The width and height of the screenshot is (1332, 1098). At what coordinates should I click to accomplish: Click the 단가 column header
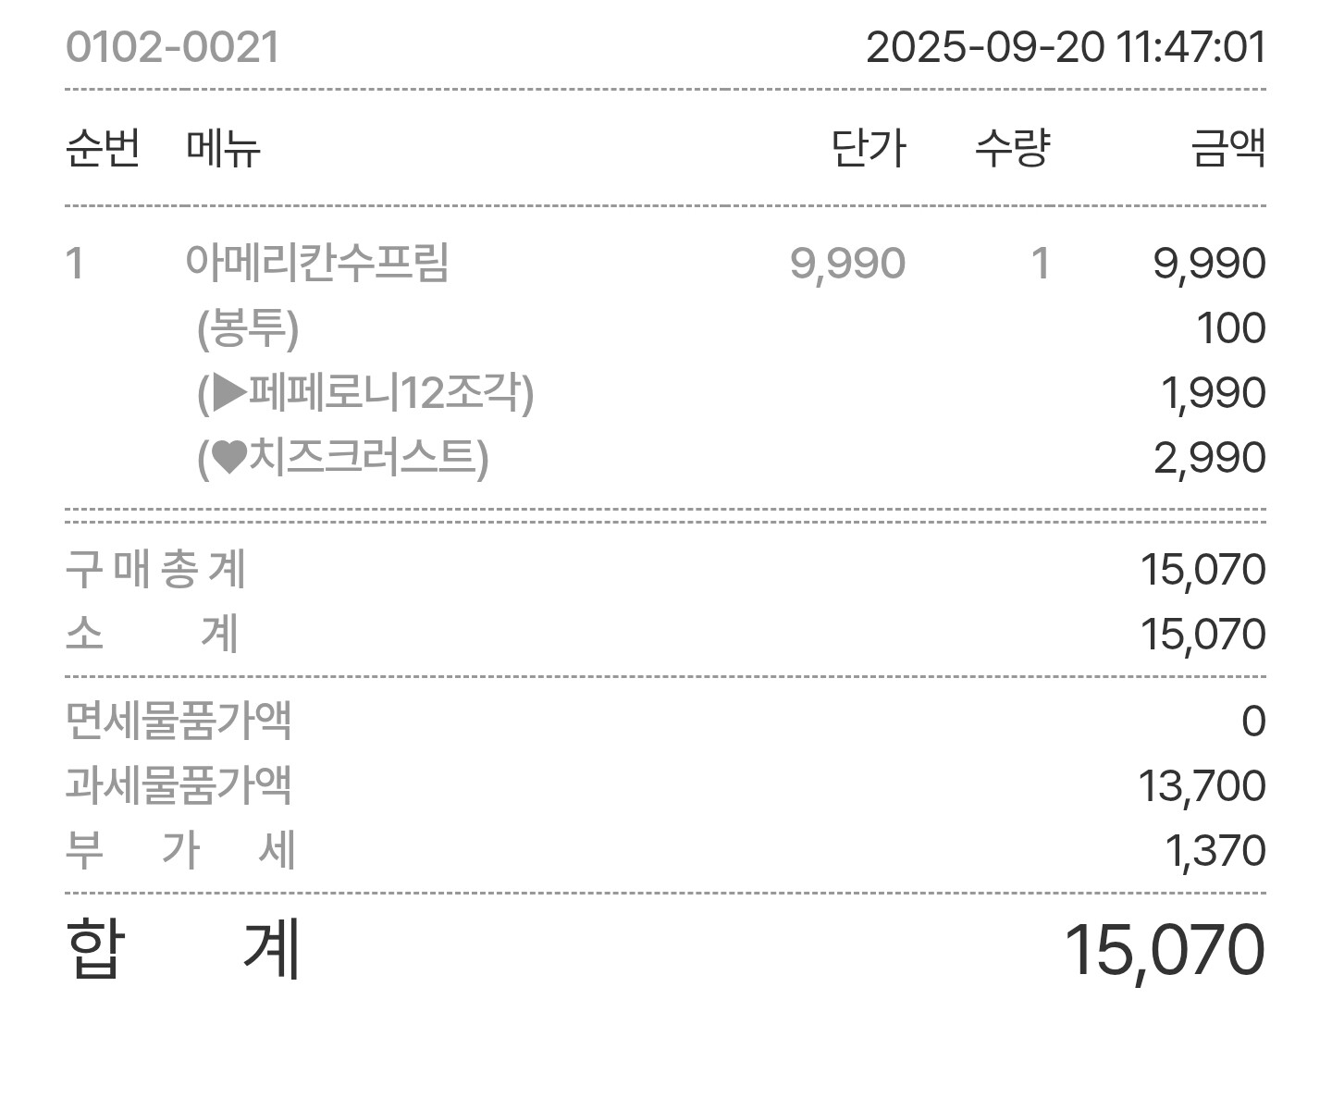click(x=869, y=148)
